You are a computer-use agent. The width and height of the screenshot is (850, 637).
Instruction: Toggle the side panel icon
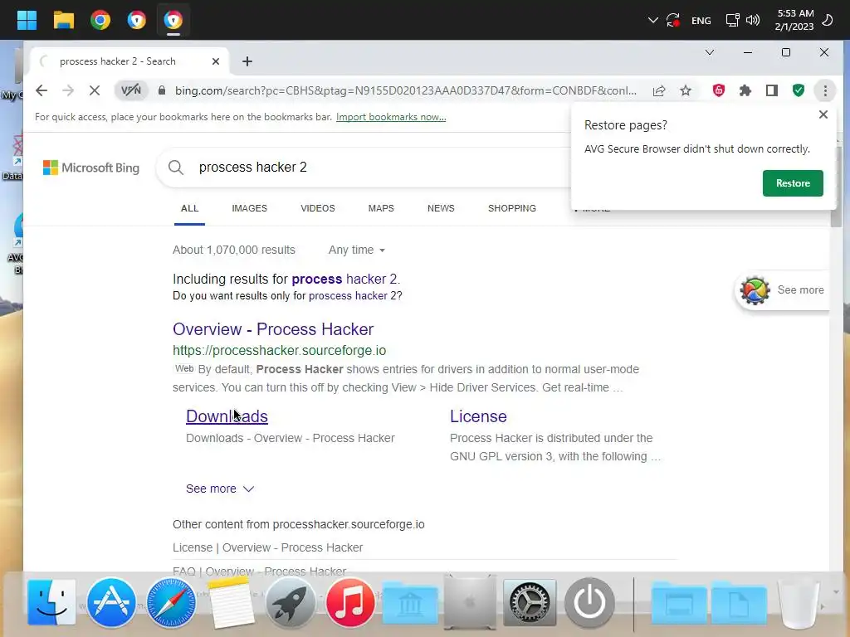772,90
